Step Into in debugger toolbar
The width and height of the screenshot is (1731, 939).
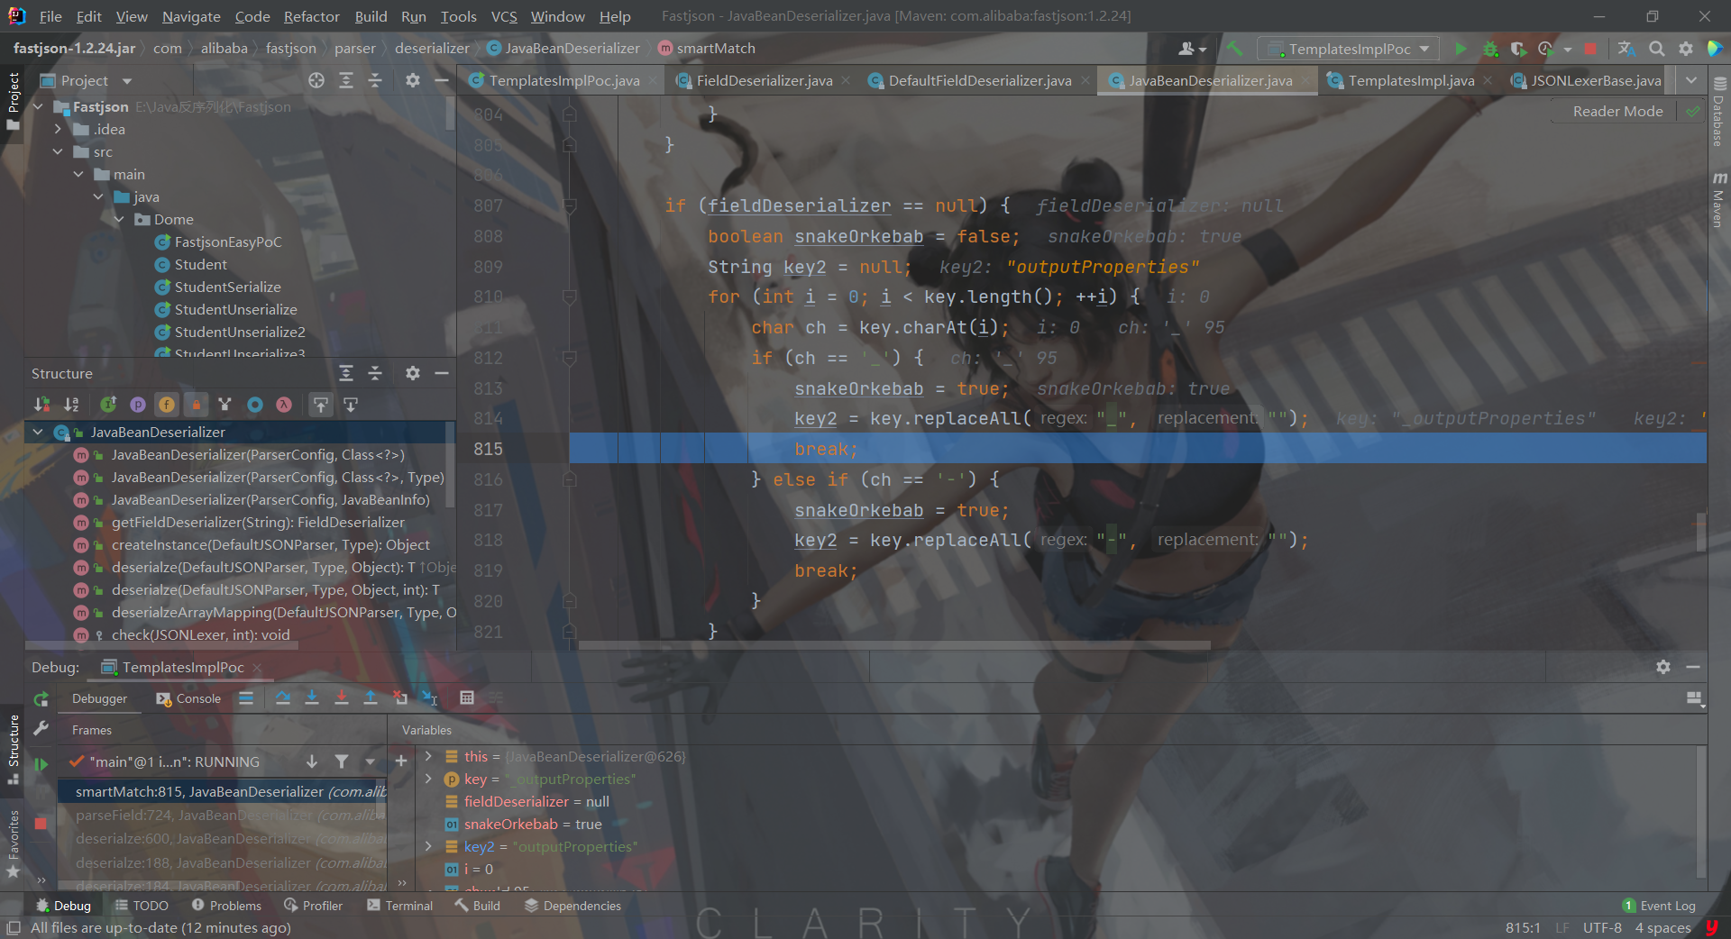tap(312, 697)
